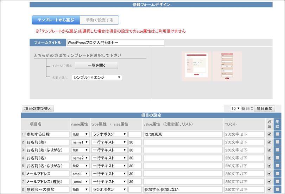Click comment field in 参加する日程 row

[244, 134]
